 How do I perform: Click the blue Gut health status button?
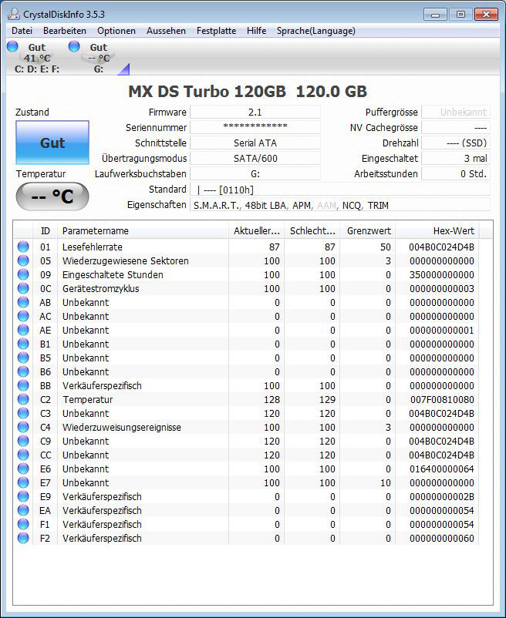click(x=52, y=143)
